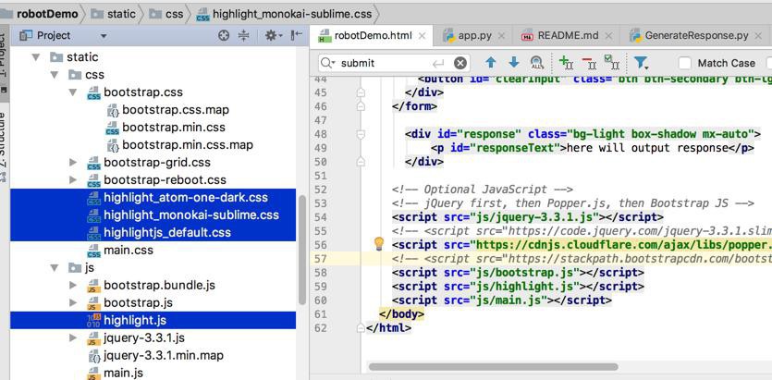Open the search filter funnel icon
The width and height of the screenshot is (772, 380).
point(641,63)
